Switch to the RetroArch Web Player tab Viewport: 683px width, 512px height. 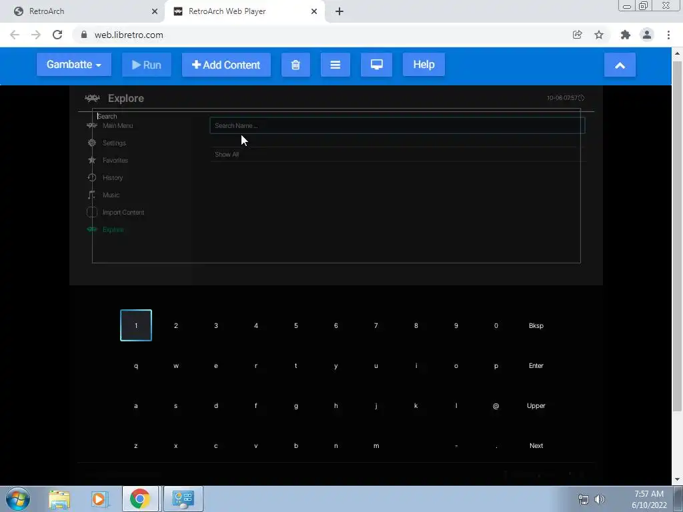244,11
